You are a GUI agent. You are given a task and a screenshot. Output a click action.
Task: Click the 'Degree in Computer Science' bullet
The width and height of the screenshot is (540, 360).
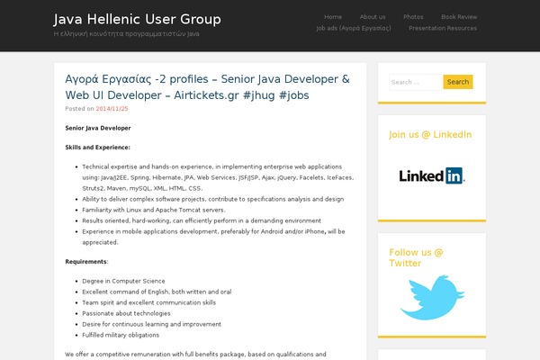(x=123, y=281)
